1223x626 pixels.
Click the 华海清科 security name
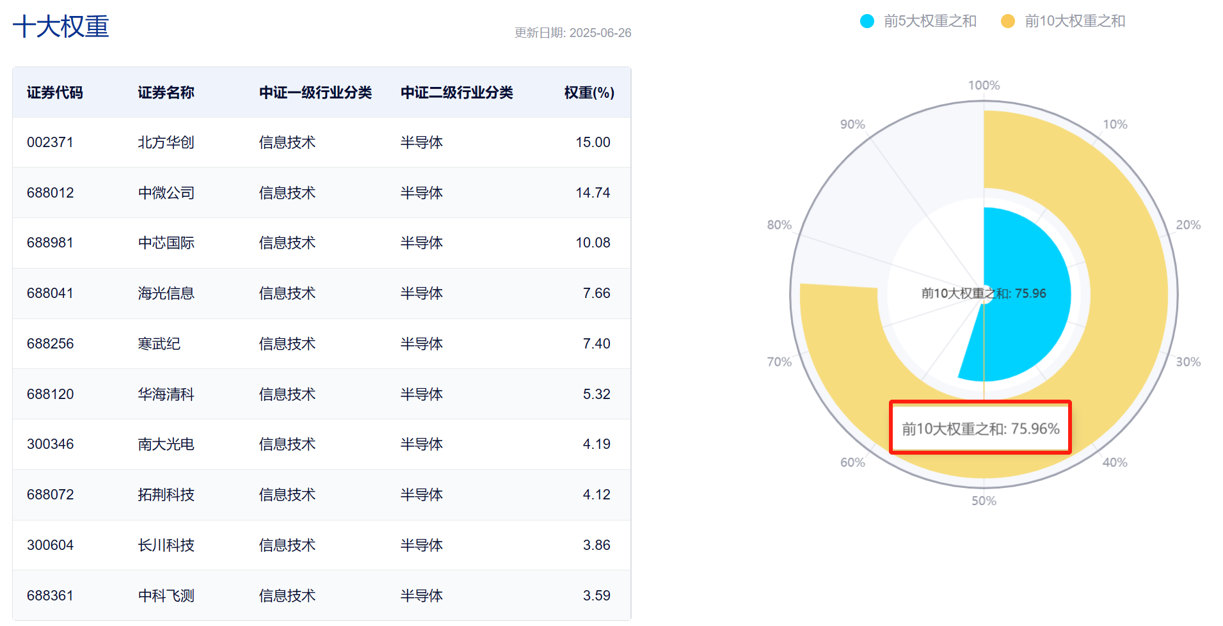coord(166,394)
